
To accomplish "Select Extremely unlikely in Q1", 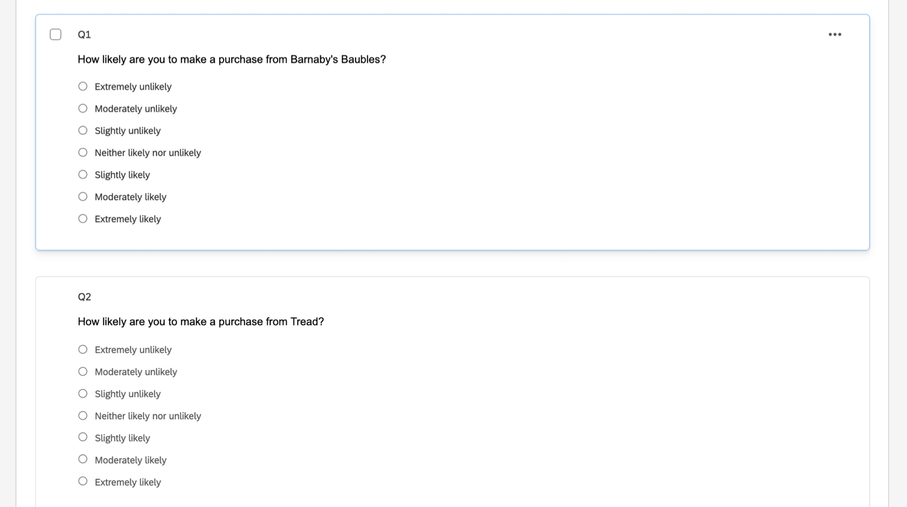I will [83, 86].
